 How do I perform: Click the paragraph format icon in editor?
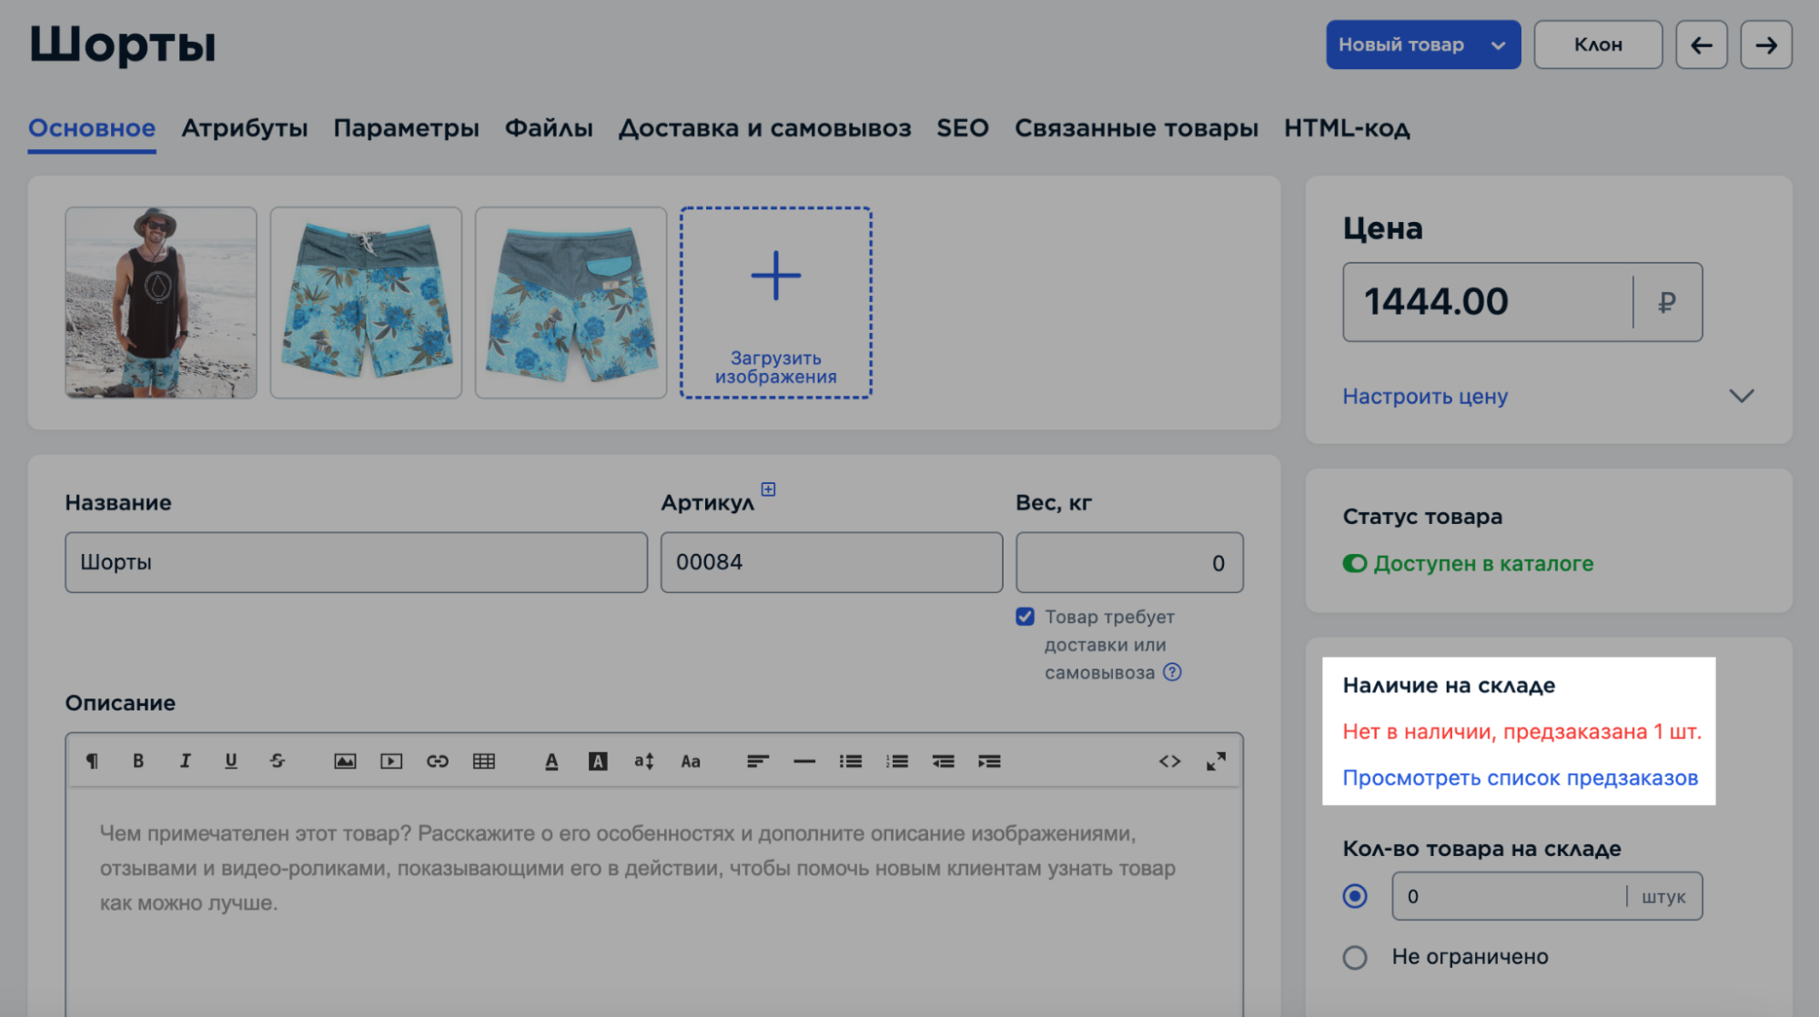click(92, 761)
